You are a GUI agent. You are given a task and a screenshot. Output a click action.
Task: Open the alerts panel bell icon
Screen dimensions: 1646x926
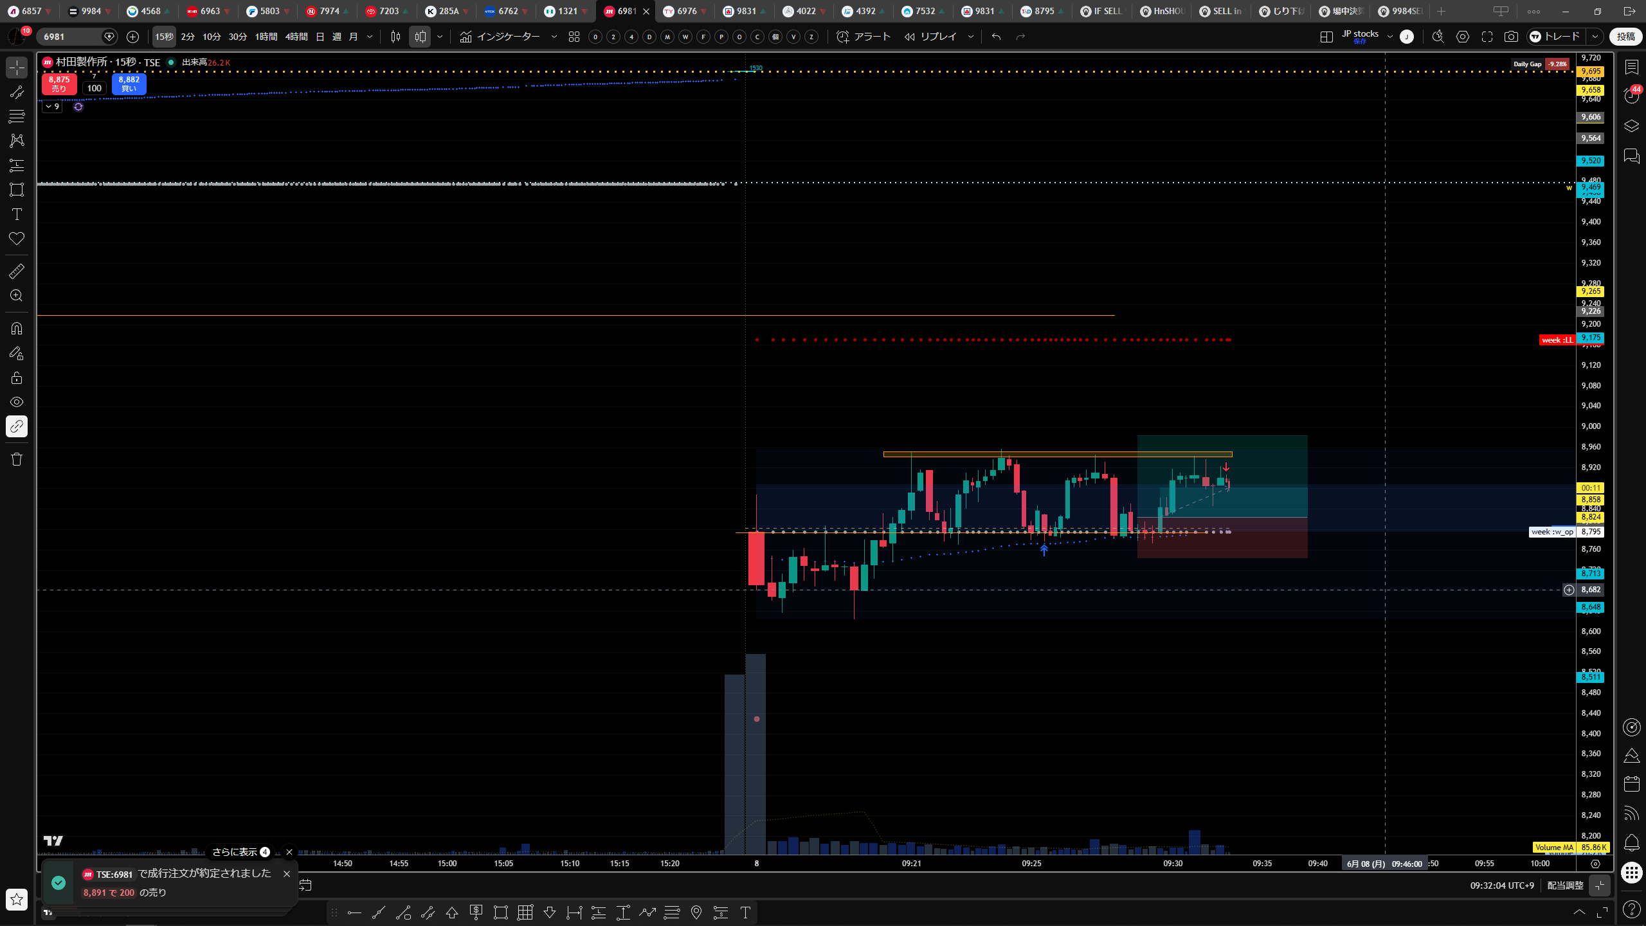[x=1632, y=842]
